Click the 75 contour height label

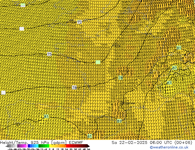point(50,54)
